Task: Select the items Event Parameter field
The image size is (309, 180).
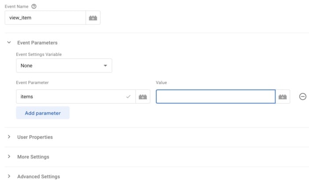Action: pyautogui.click(x=76, y=97)
